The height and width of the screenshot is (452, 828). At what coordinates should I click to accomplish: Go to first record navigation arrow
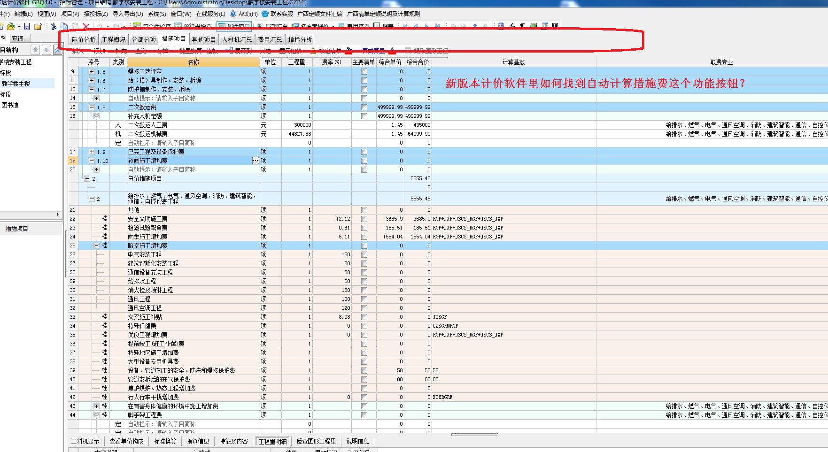[405, 26]
